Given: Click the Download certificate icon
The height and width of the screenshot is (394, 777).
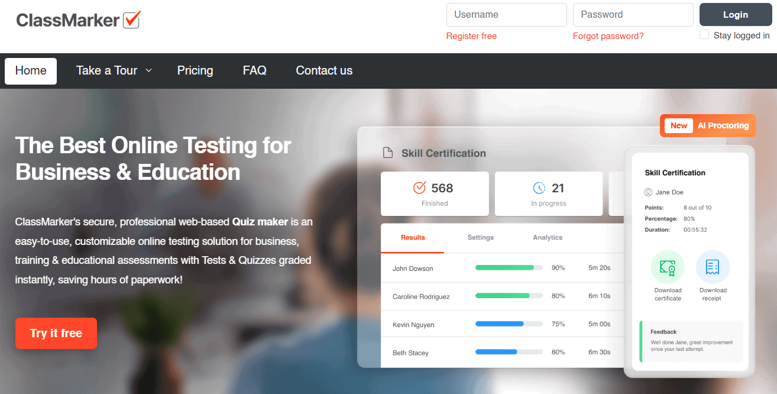Looking at the screenshot, I should tap(668, 267).
